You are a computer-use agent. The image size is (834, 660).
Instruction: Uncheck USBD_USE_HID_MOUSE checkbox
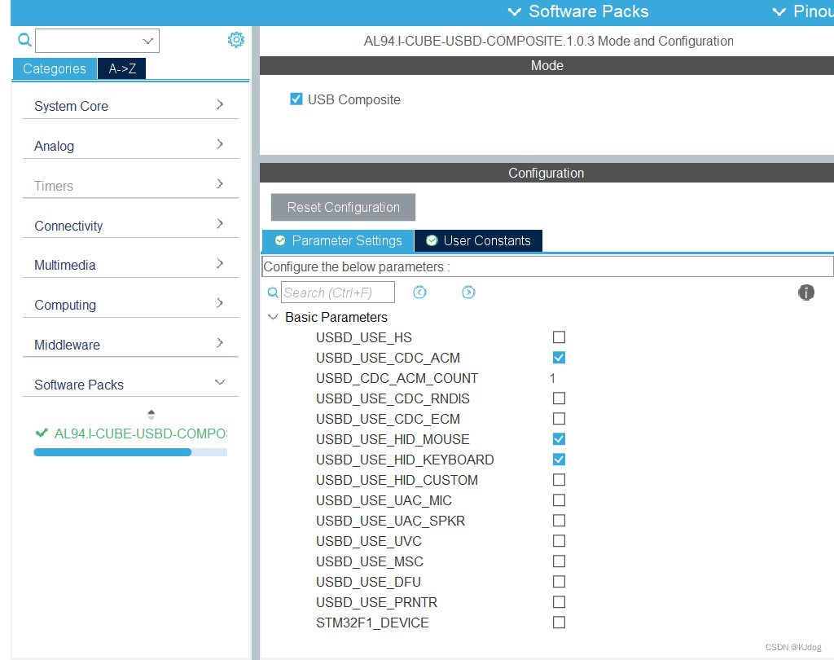click(x=559, y=439)
